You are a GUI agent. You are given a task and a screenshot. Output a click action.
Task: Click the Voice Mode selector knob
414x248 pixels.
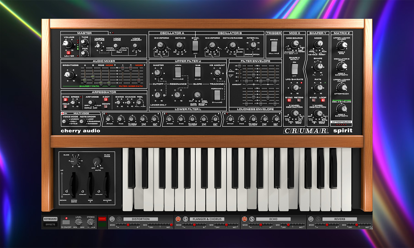pyautogui.click(x=117, y=46)
